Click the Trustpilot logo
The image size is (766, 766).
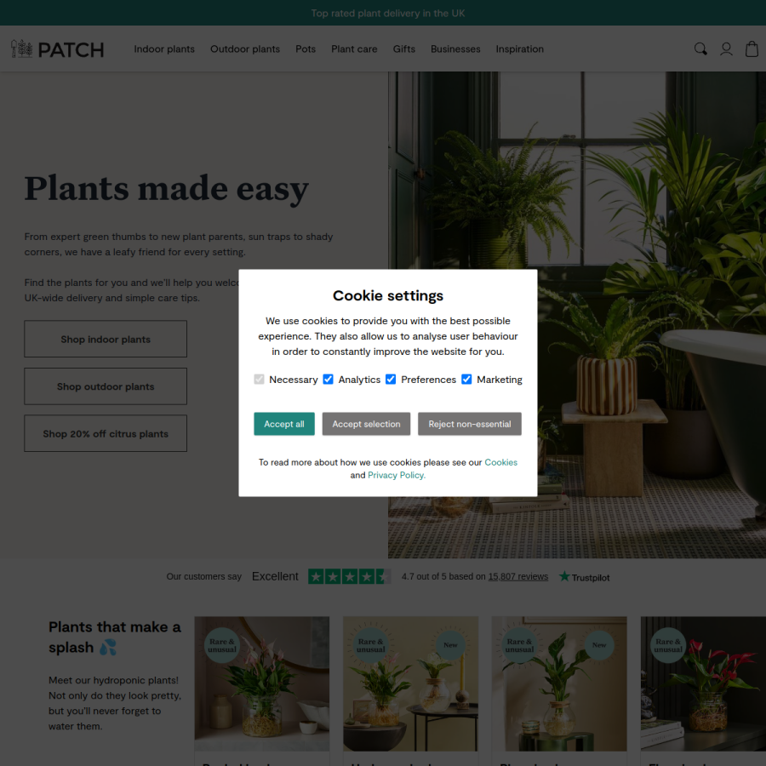[x=584, y=577]
